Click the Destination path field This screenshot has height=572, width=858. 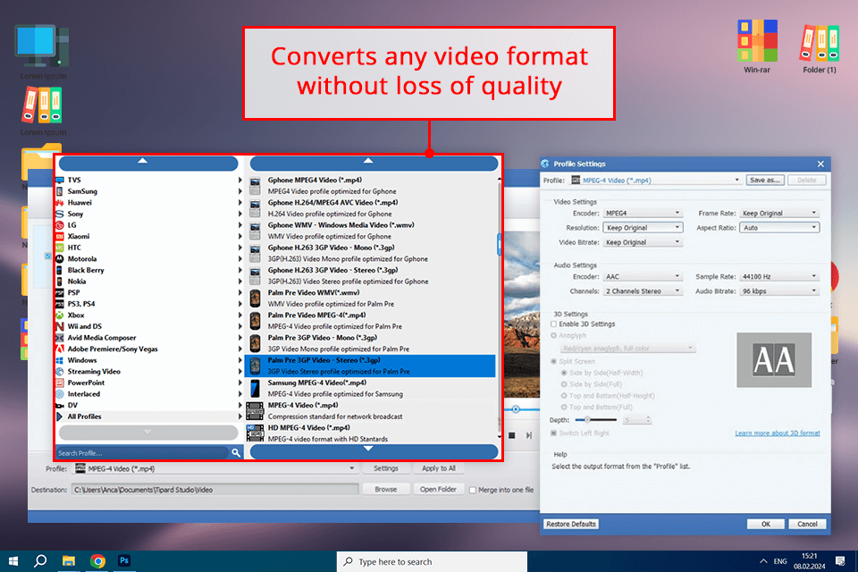[215, 490]
